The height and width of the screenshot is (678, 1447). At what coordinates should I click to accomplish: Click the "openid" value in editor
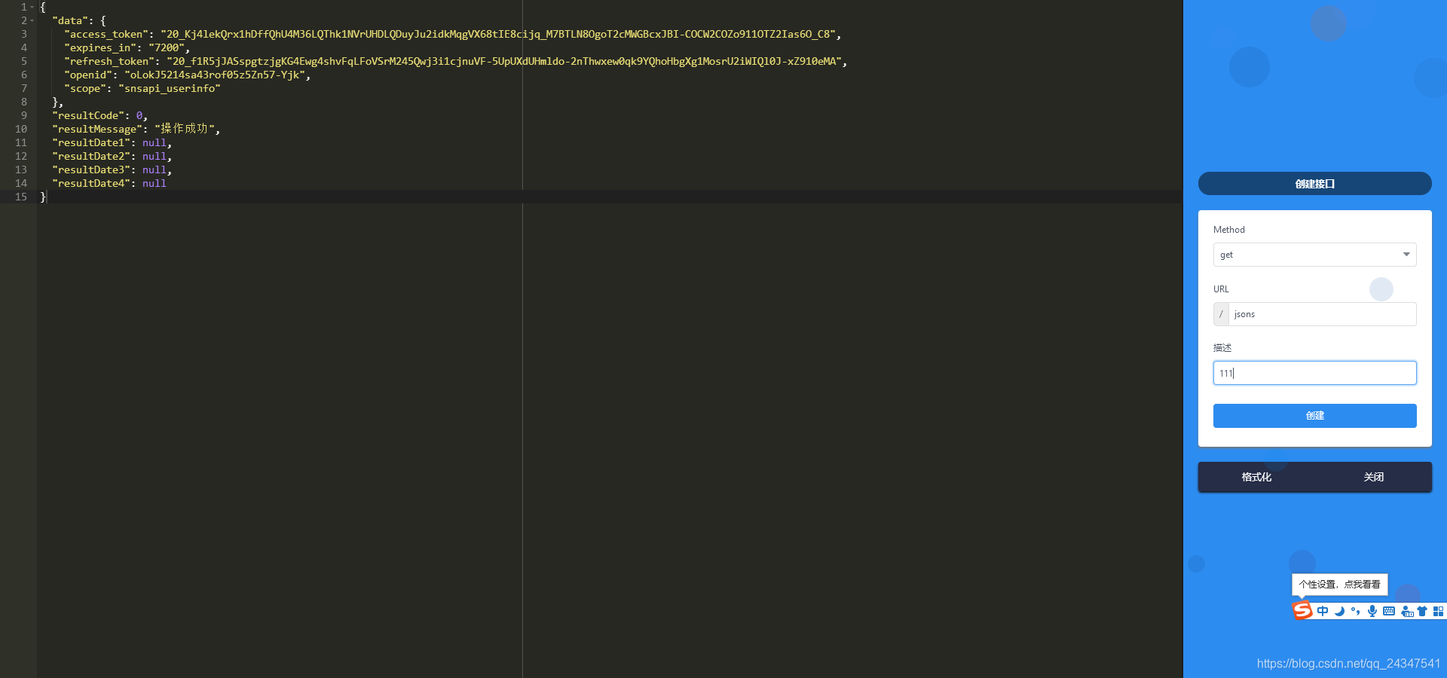215,75
